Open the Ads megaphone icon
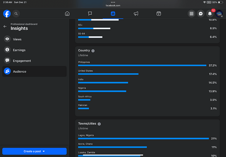Image resolution: width=226 pixels, height=157 pixels. (x=136, y=14)
